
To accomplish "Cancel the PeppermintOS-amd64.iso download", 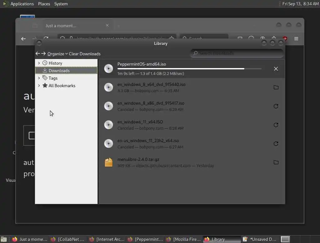I will pos(276,69).
